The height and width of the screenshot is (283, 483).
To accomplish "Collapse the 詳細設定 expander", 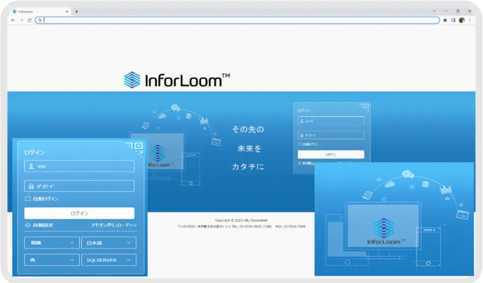I will pyautogui.click(x=39, y=225).
